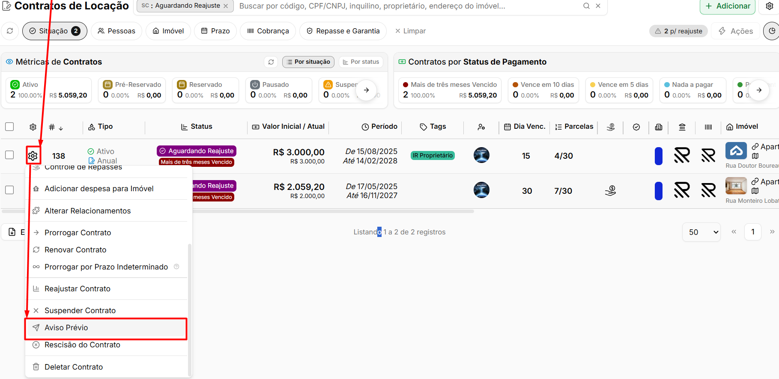This screenshot has height=379, width=779.
Task: Open the Cobrança filter dropdown
Action: 268,31
